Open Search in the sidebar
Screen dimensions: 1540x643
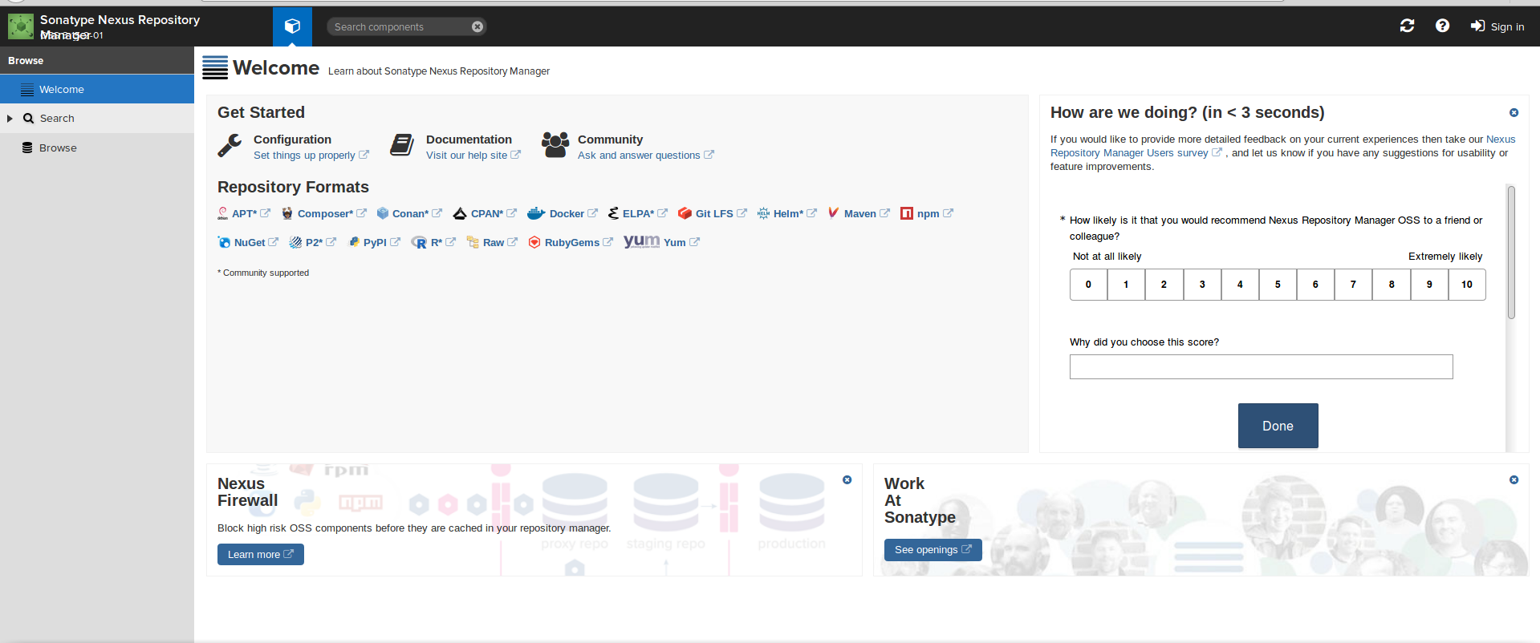[97, 119]
